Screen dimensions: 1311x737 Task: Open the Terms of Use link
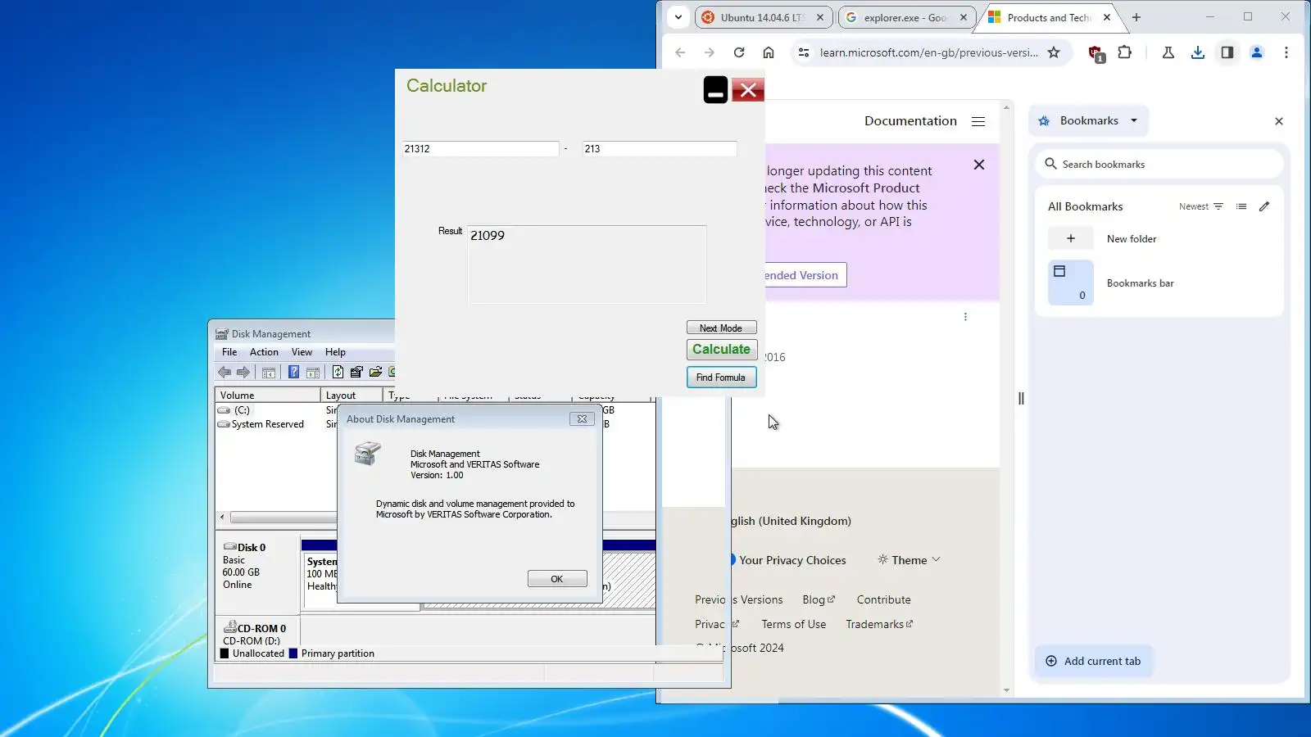794,624
